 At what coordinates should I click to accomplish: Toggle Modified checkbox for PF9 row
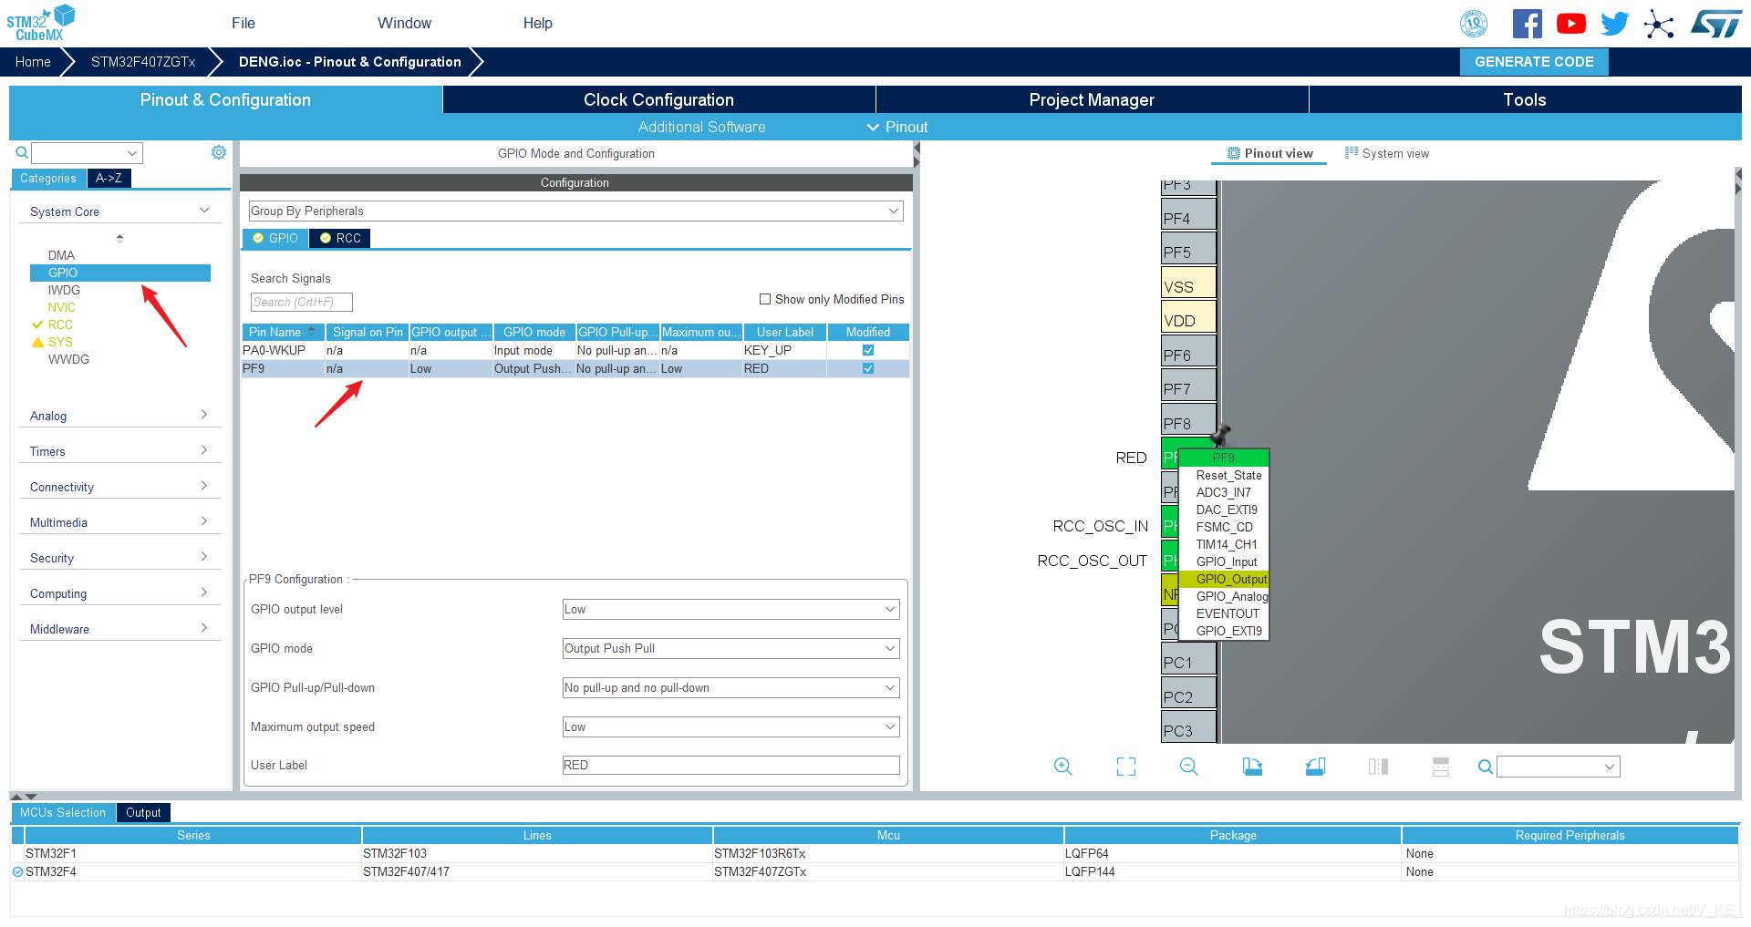(868, 368)
